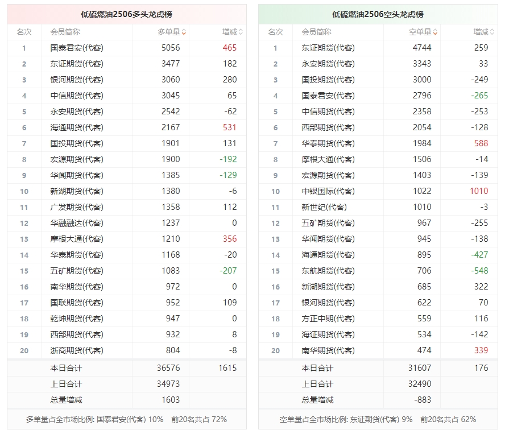Sort short table by 空单量 sort arrows
Image resolution: width=505 pixels, height=434 pixels.
click(435, 32)
